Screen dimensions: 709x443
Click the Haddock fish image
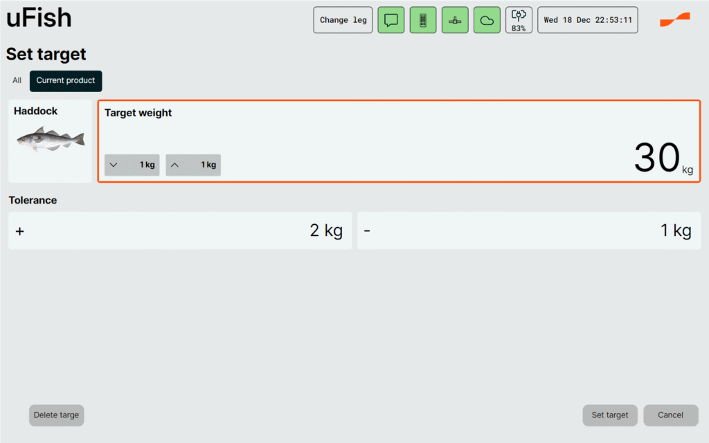click(x=51, y=139)
